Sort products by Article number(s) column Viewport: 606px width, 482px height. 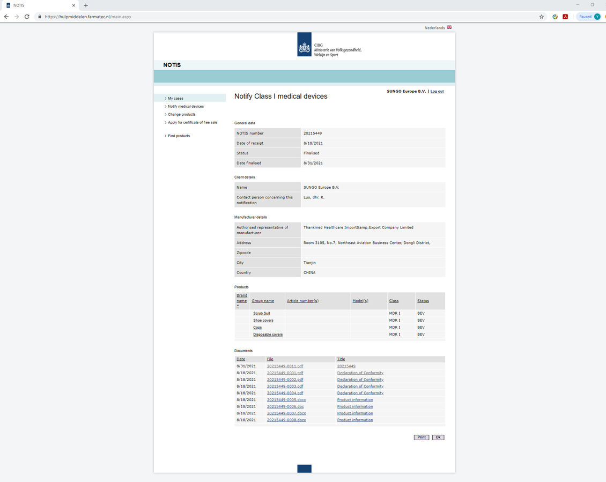[302, 301]
